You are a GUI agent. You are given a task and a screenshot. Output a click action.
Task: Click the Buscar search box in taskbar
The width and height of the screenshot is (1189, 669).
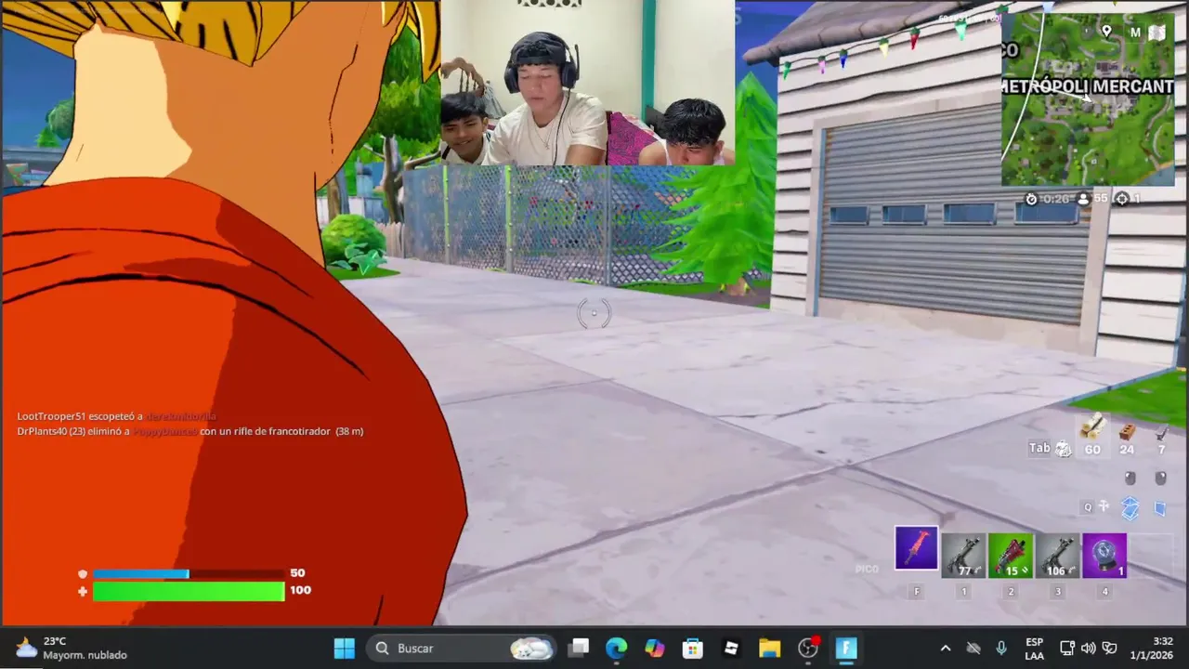click(x=461, y=648)
